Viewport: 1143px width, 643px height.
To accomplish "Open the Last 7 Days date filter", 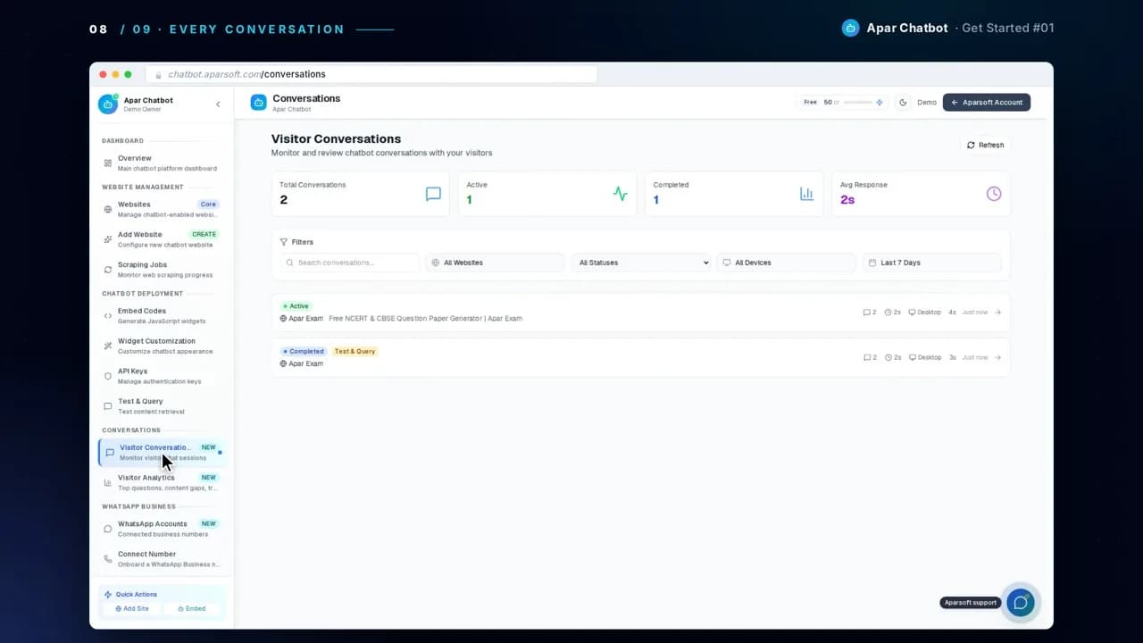I will tap(931, 263).
